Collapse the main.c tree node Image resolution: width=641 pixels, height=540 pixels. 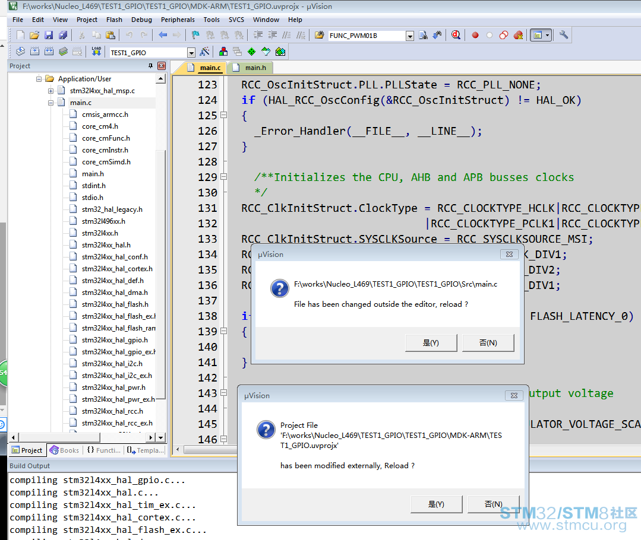coord(50,103)
